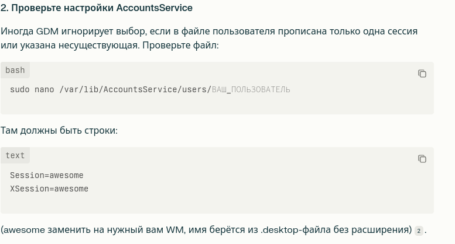Viewport: 455px width, 244px height.
Task: Copy the Session=awesome text block
Action: coord(422,159)
